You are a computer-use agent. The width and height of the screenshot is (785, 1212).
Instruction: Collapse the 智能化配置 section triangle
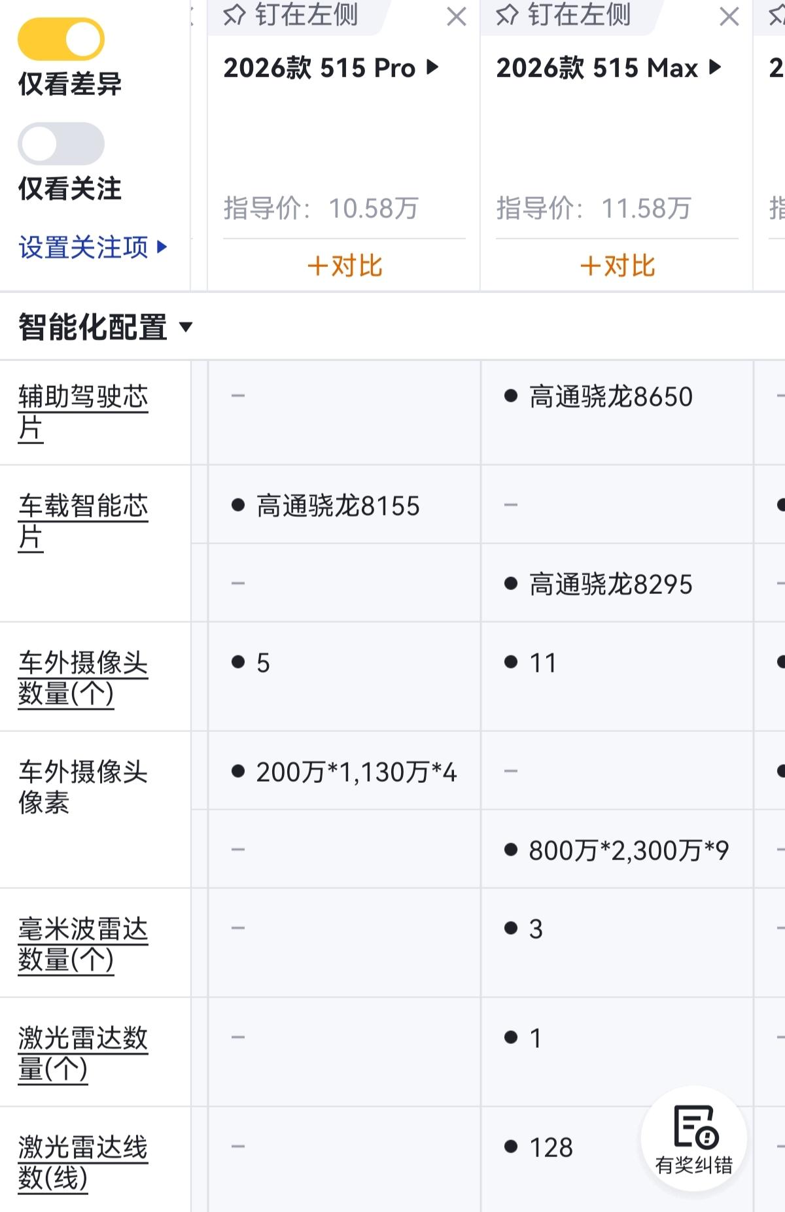pyautogui.click(x=186, y=327)
